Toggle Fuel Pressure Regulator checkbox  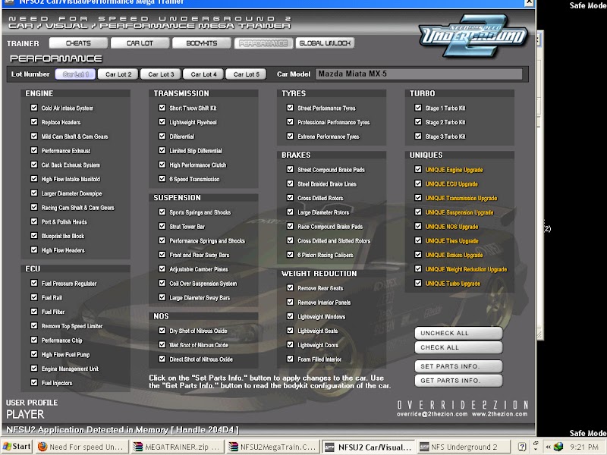tap(34, 283)
